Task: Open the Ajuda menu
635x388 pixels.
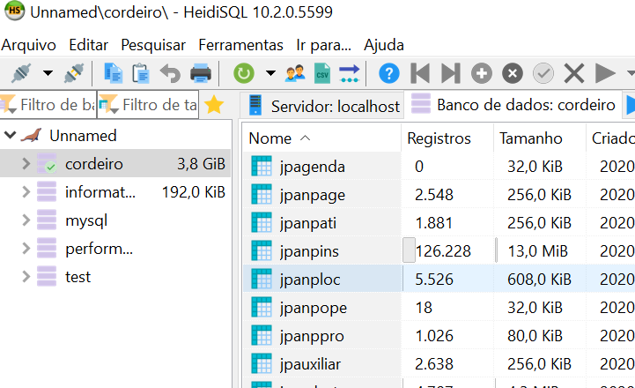Action: click(x=383, y=45)
